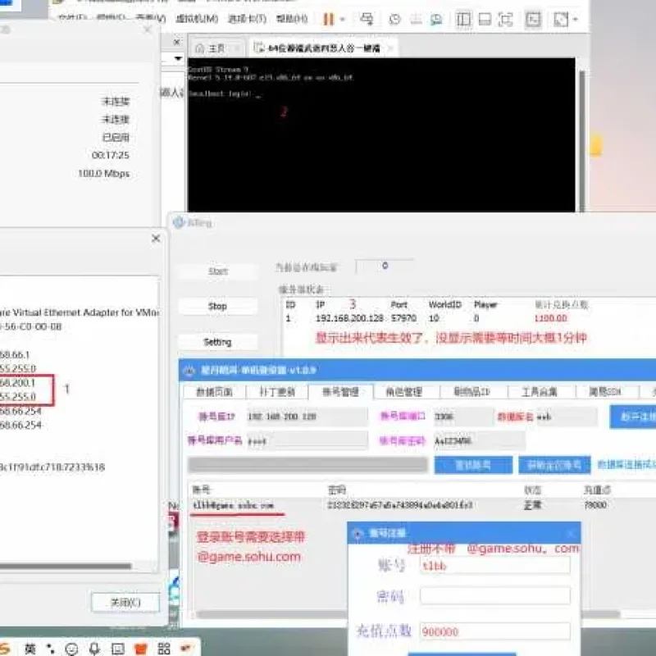Click the 密码 input in registration dialog
The height and width of the screenshot is (656, 656).
pos(495,596)
